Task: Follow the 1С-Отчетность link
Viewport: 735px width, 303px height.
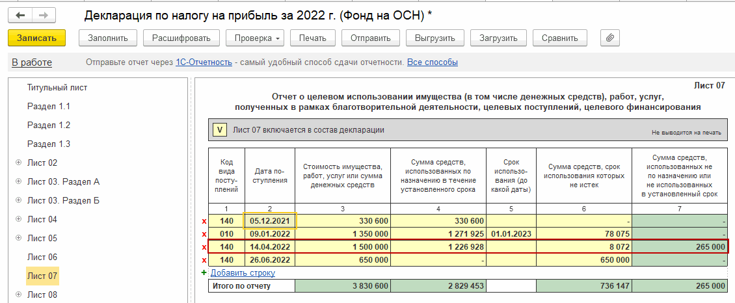Action: (204, 62)
